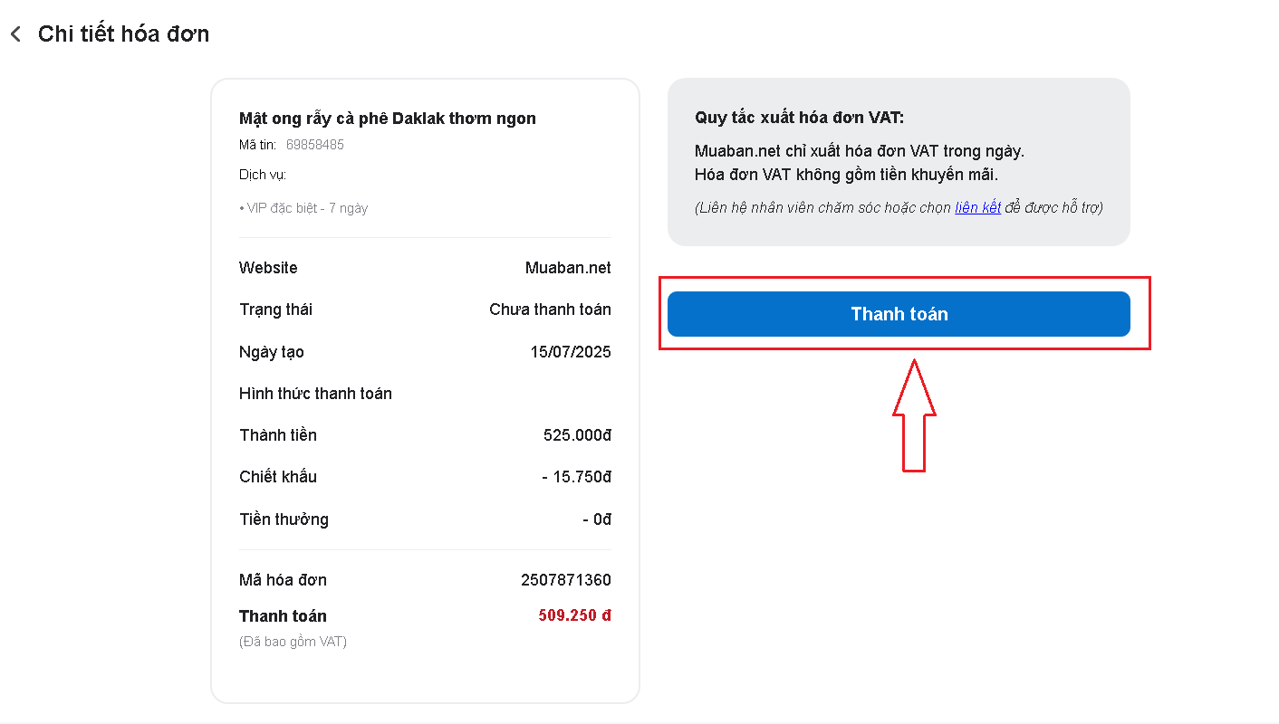Click the bold 'Thanh toán' total label
The image size is (1279, 724).
pos(283,616)
